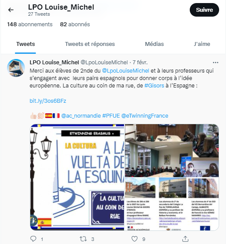Open the Médias tab
Screen dimensions: 227x244
click(154, 44)
